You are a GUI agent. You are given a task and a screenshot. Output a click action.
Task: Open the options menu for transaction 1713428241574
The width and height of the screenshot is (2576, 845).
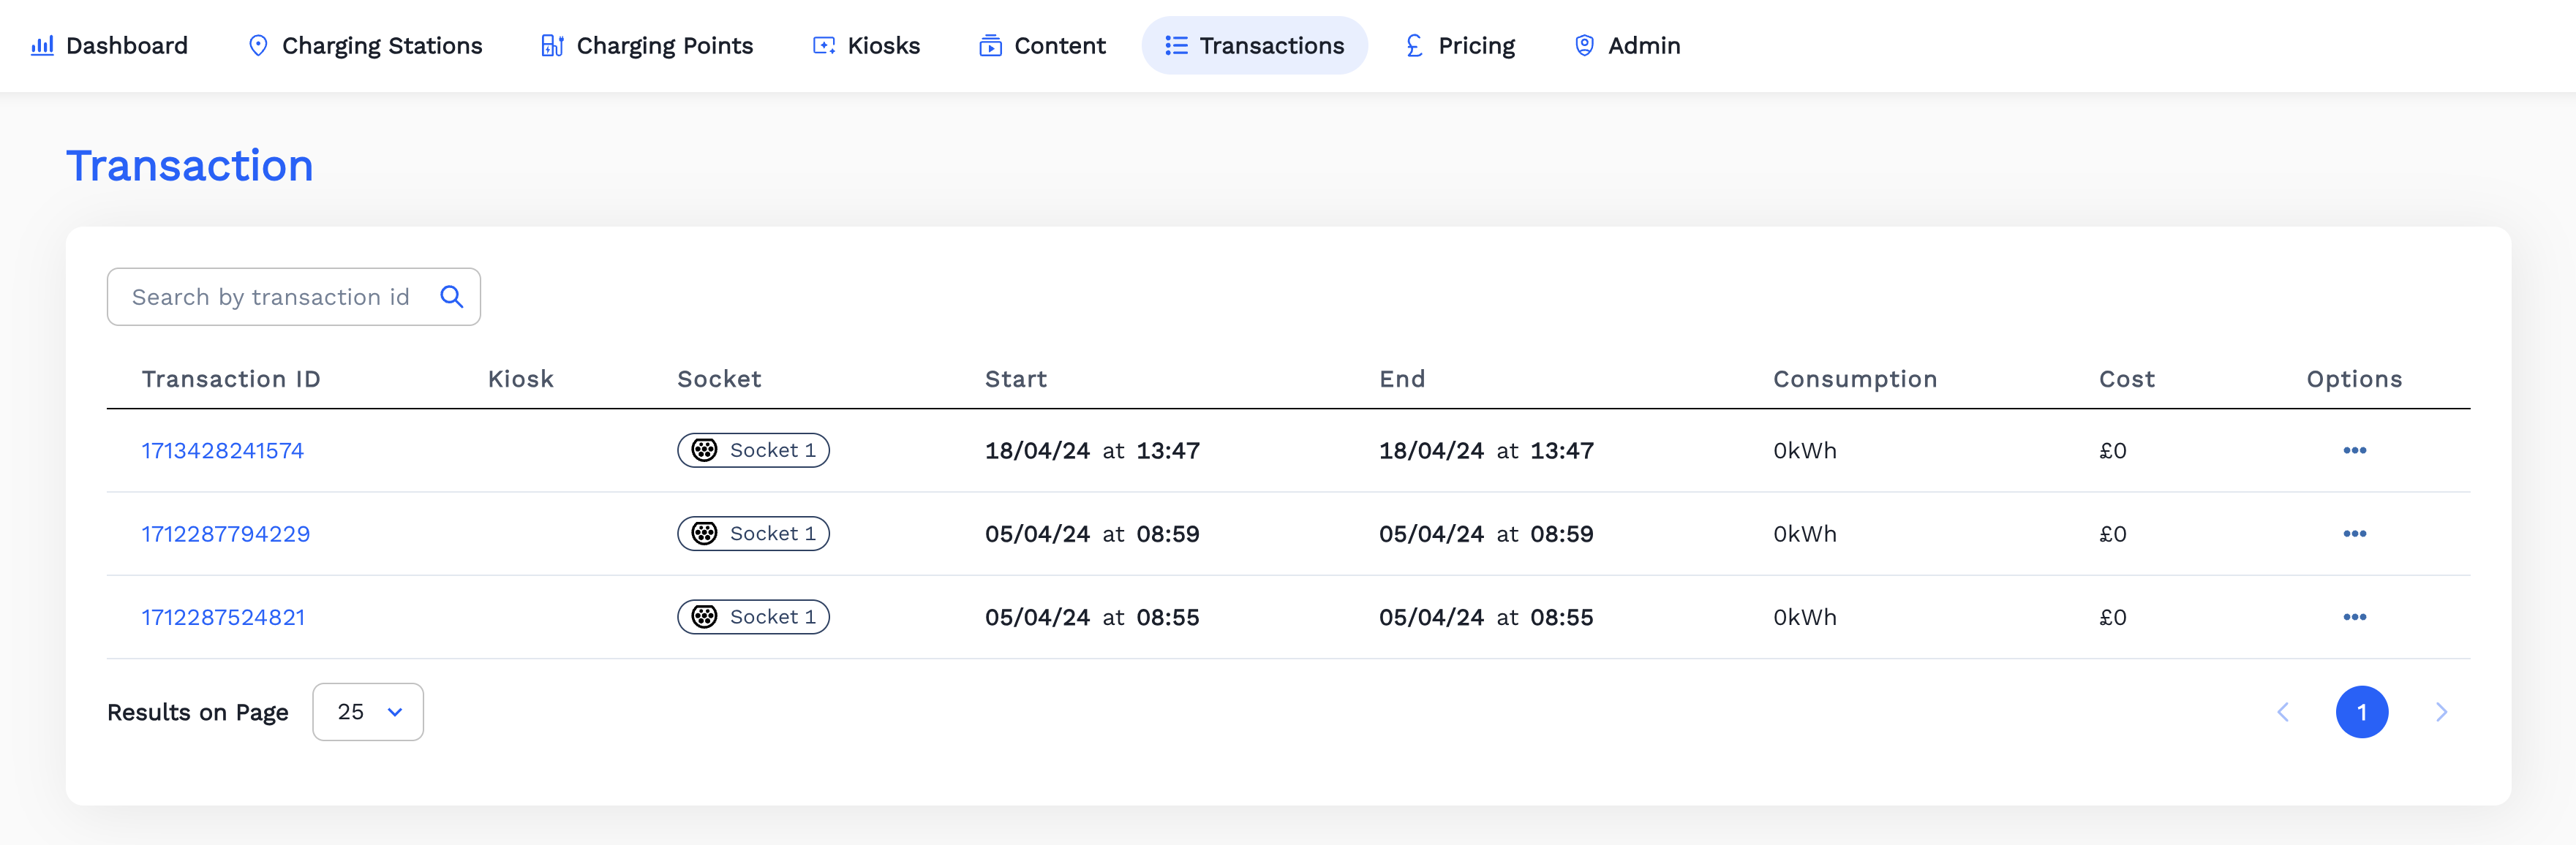(2355, 450)
